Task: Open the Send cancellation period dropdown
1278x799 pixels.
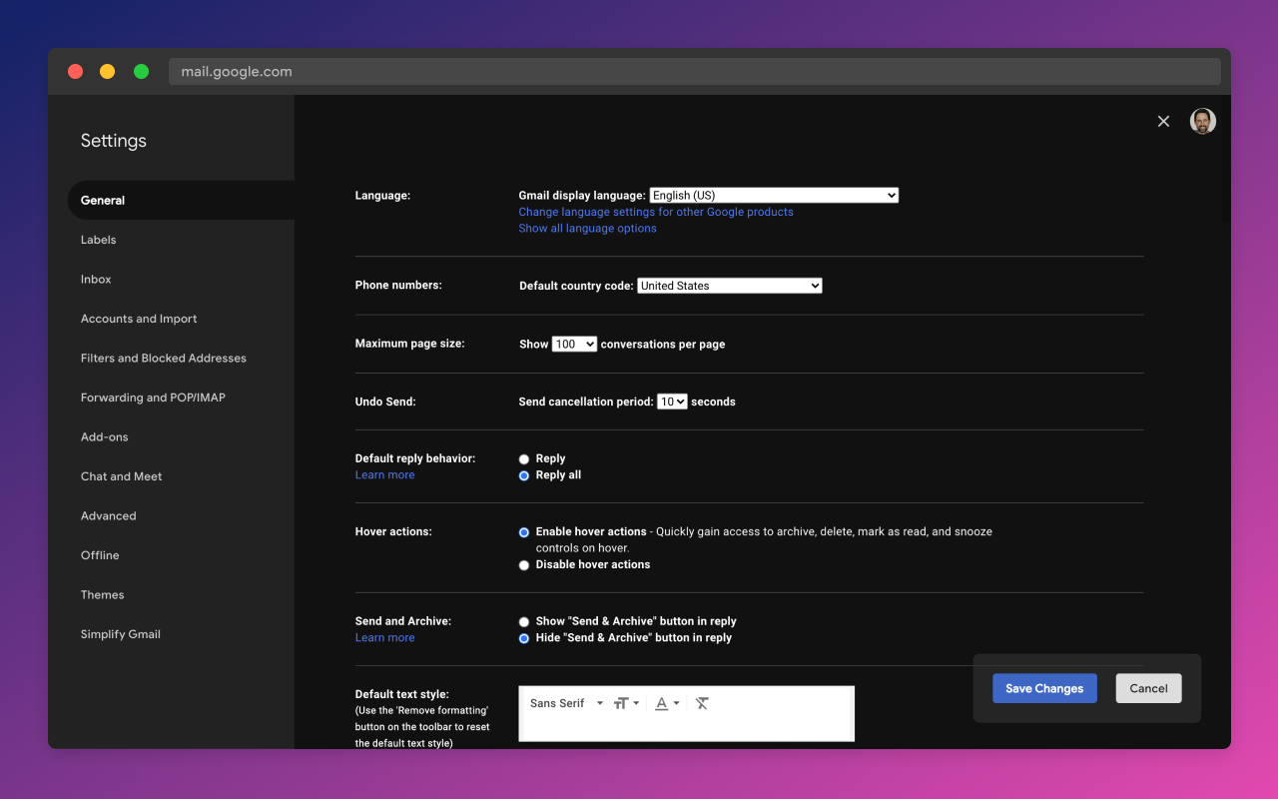Action: click(x=672, y=401)
